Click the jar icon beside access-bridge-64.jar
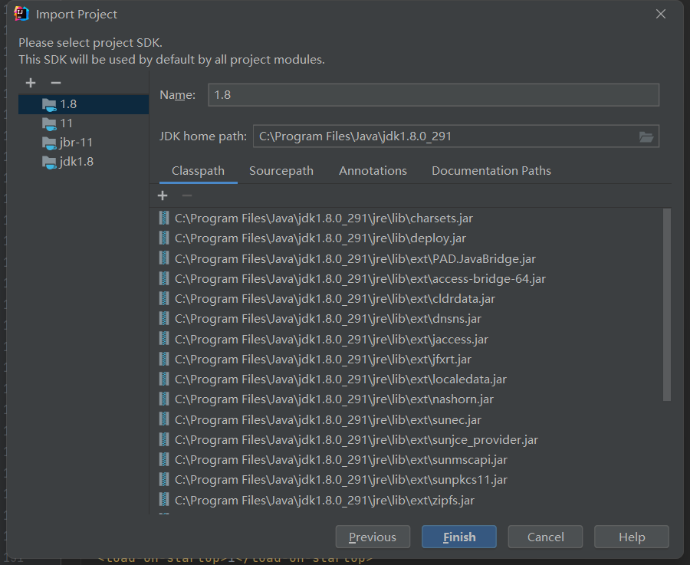The image size is (690, 565). tap(164, 278)
